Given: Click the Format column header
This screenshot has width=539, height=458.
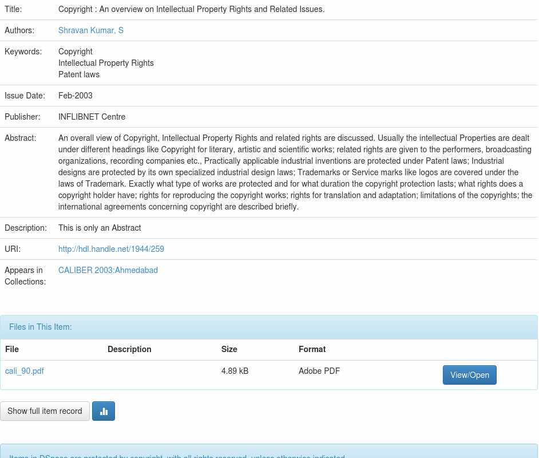Looking at the screenshot, I should point(312,349).
